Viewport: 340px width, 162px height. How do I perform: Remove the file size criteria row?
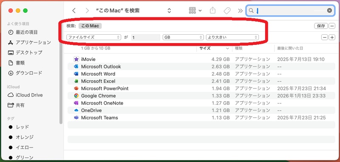click(324, 37)
